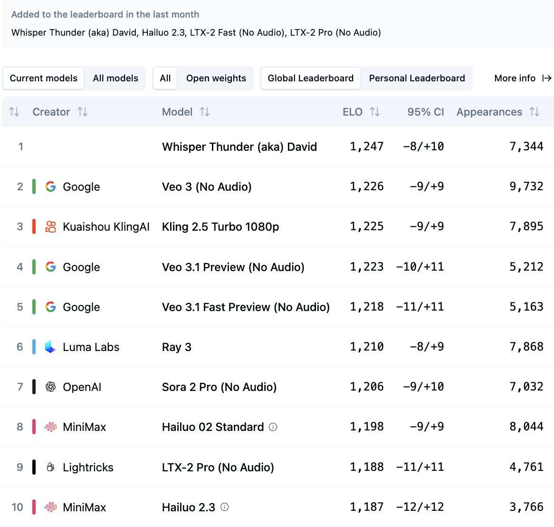Click info icon beside Hailuo 2.3
This screenshot has width=554, height=527.
(x=225, y=507)
